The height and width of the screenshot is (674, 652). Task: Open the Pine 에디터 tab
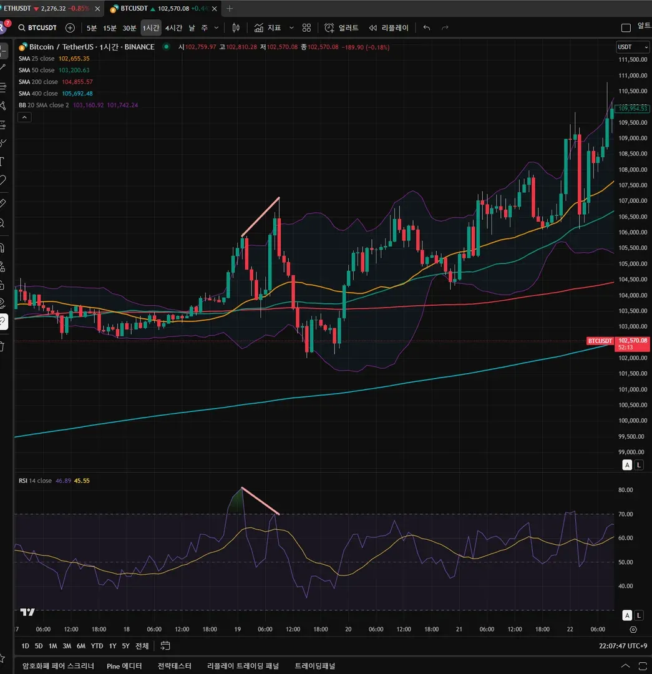point(124,666)
